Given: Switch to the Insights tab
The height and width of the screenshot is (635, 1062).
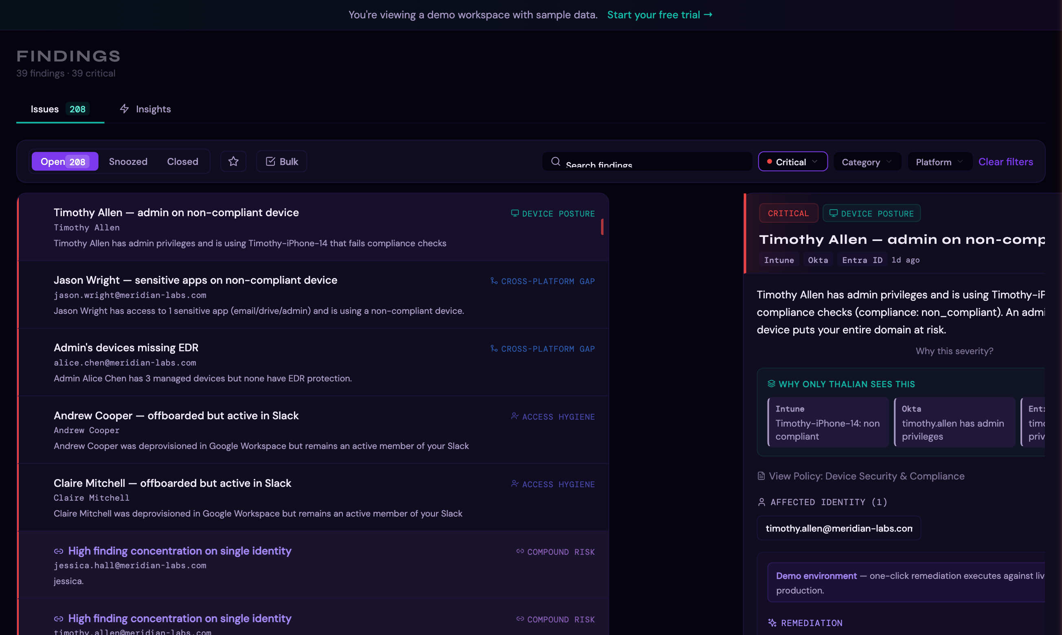Looking at the screenshot, I should coord(145,109).
